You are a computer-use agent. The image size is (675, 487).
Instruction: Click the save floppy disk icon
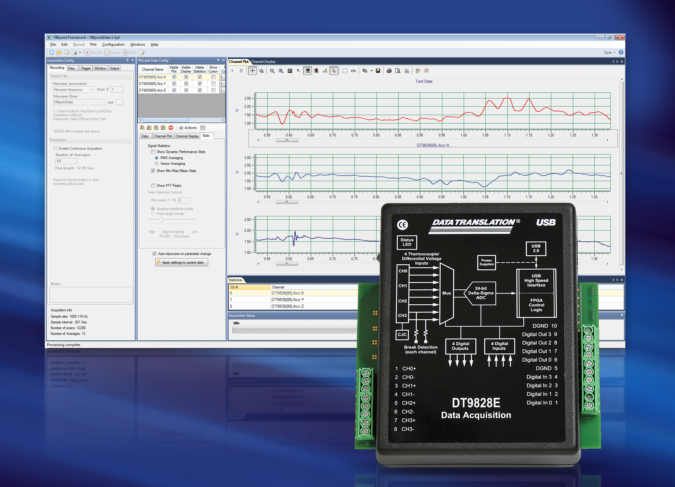click(378, 71)
